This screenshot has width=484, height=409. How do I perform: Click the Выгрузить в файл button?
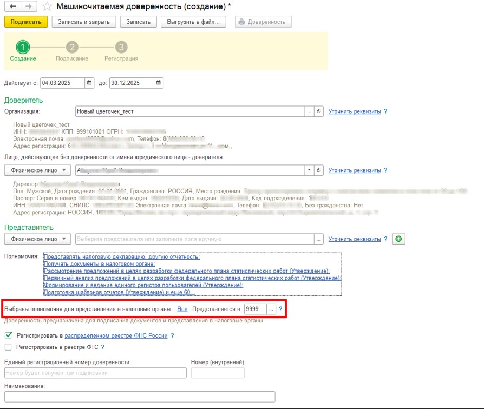tap(193, 22)
